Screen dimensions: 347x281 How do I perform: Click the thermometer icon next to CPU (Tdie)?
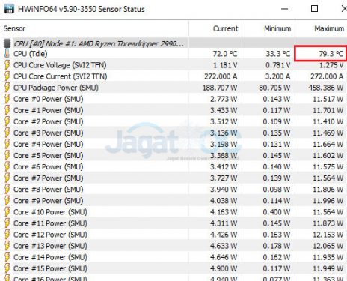(7, 54)
